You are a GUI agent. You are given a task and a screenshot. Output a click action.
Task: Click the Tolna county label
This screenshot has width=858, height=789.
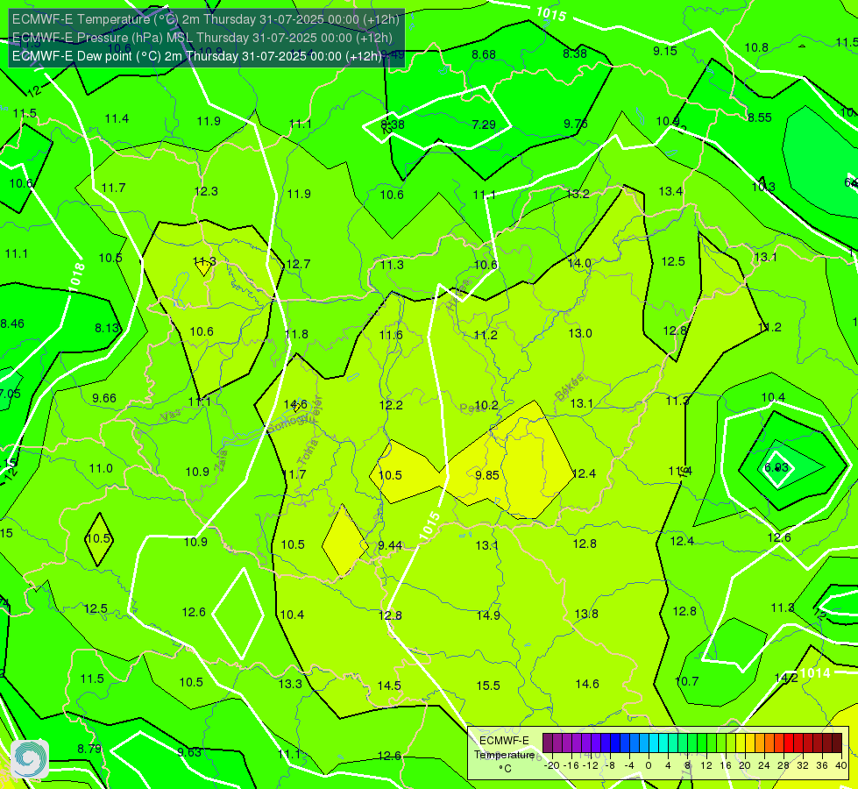(x=308, y=452)
